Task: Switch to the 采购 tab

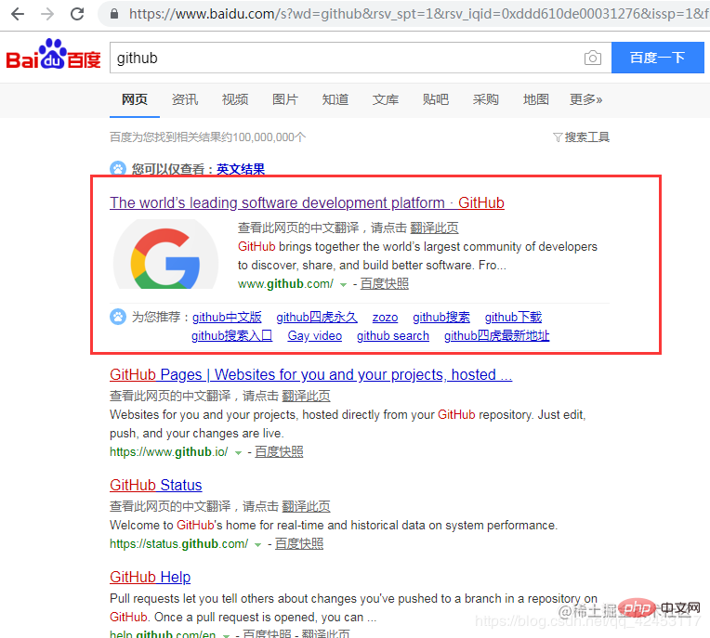Action: click(x=486, y=99)
